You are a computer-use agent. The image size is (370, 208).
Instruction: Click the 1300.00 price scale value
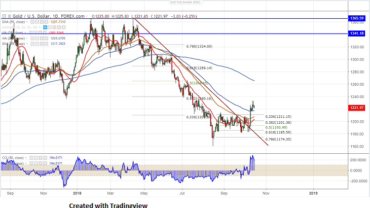click(357, 60)
